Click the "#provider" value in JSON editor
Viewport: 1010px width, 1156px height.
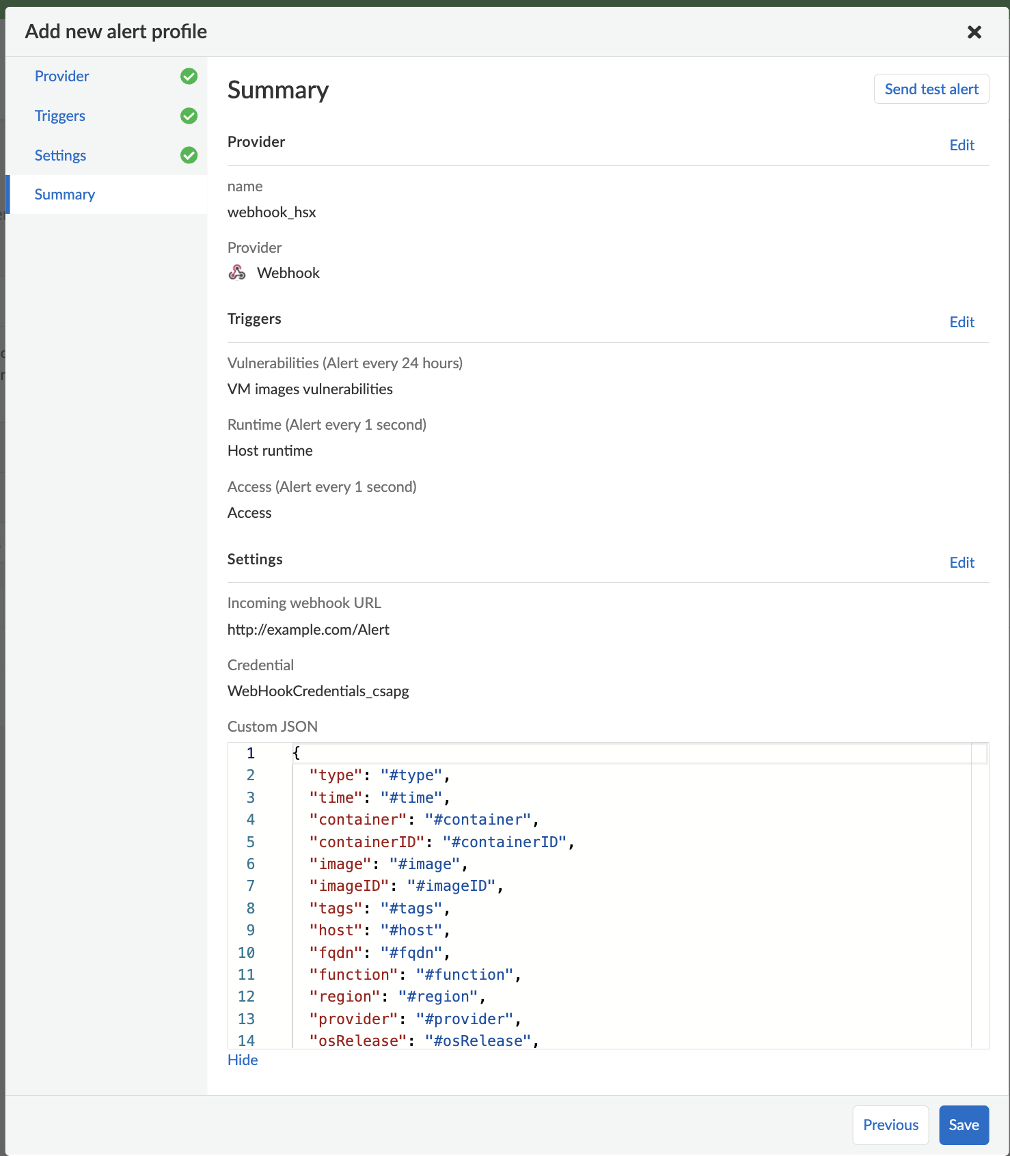pyautogui.click(x=465, y=1019)
